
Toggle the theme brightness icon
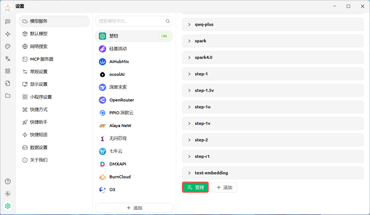[x=8, y=193]
